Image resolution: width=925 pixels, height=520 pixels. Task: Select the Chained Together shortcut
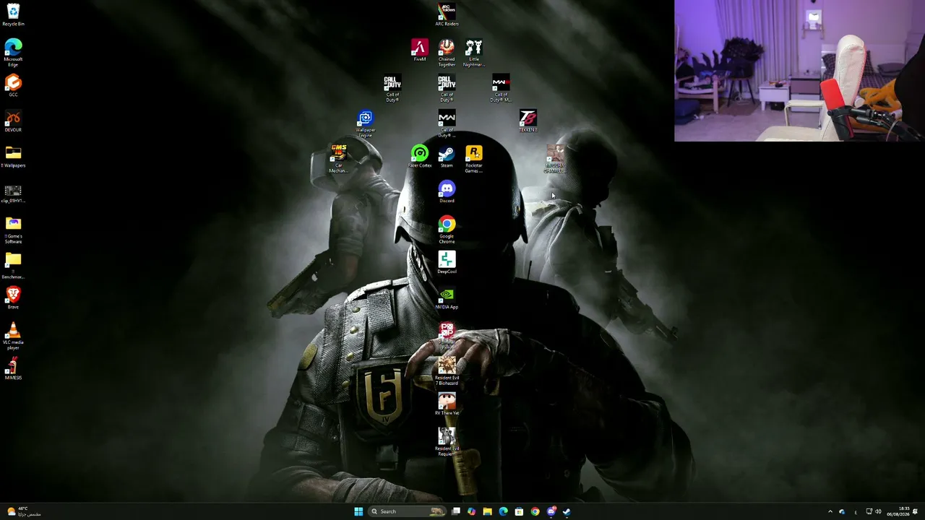[447, 53]
